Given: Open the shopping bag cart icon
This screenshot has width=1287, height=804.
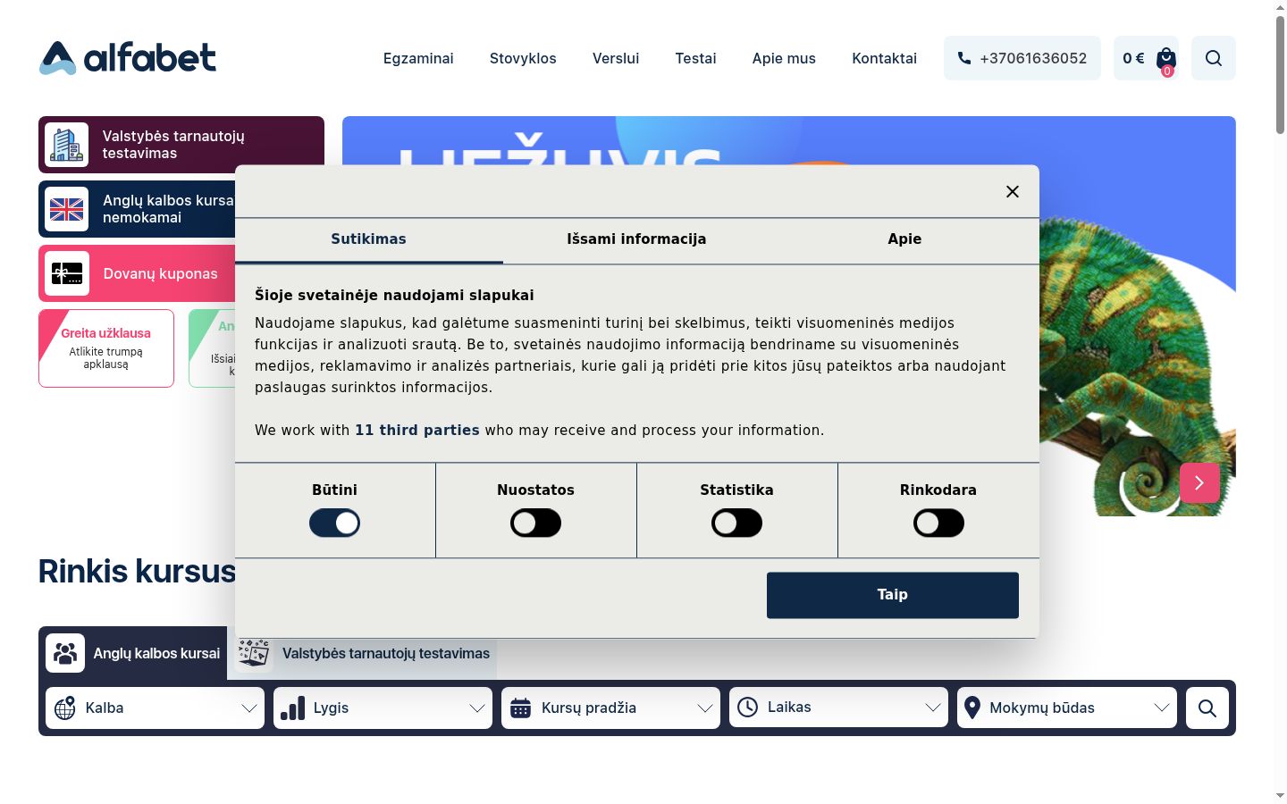Looking at the screenshot, I should point(1166,59).
